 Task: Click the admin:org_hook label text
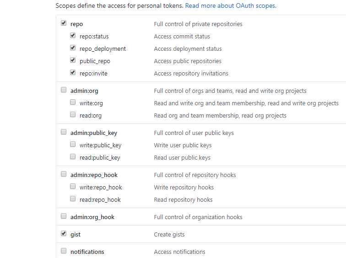pos(92,217)
